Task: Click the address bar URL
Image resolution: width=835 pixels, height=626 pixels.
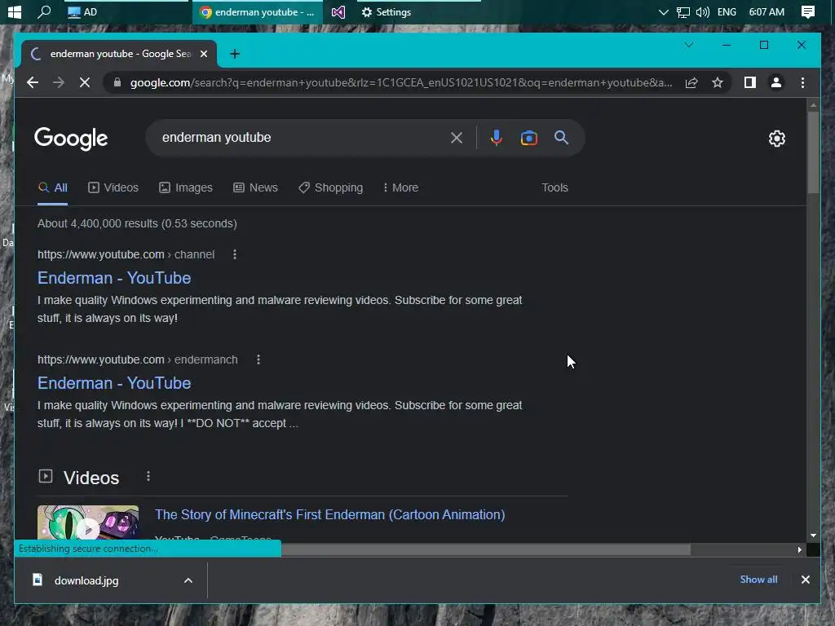Action: (400, 82)
